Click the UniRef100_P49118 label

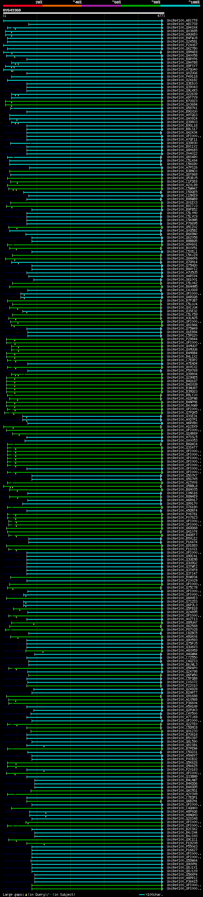[182, 77]
